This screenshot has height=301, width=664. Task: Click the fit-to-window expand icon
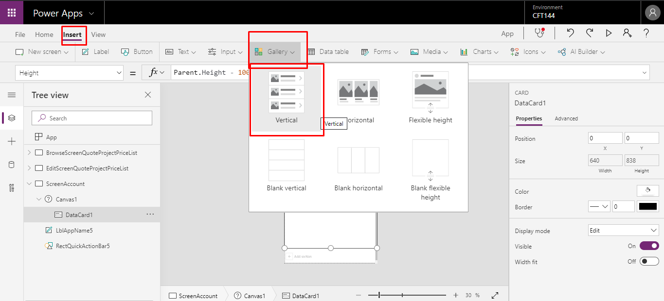click(495, 295)
